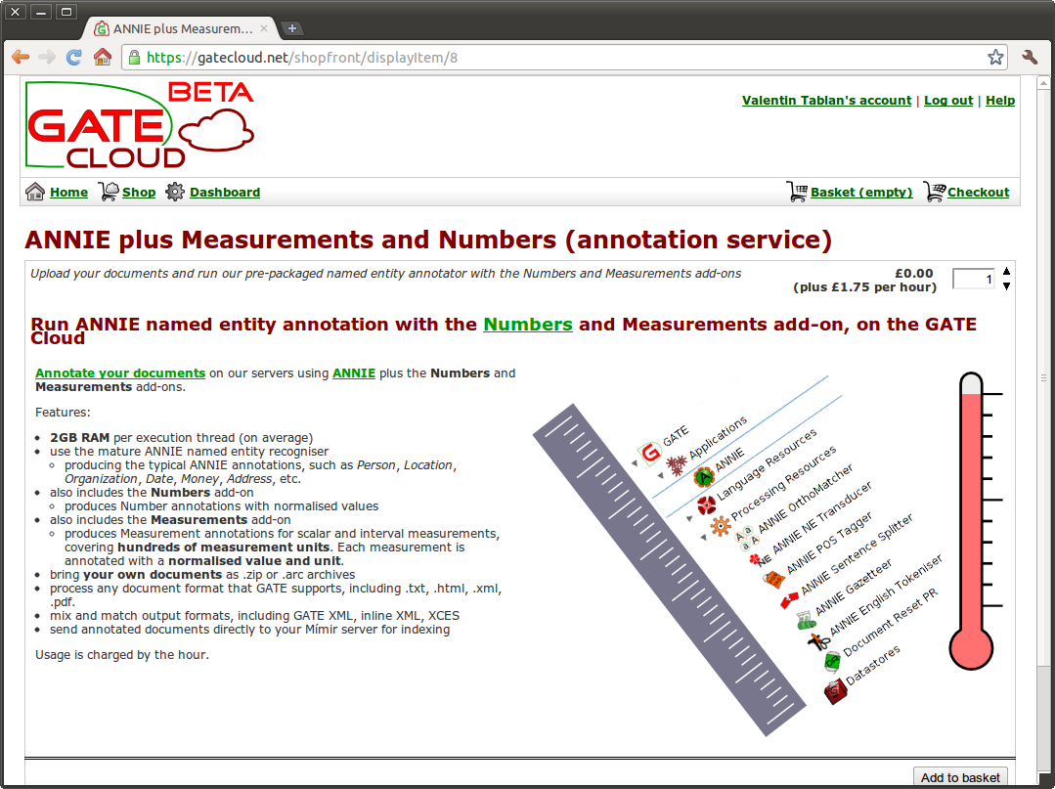Image resolution: width=1055 pixels, height=789 pixels.
Task: Open the Help link
Action: (x=1000, y=101)
